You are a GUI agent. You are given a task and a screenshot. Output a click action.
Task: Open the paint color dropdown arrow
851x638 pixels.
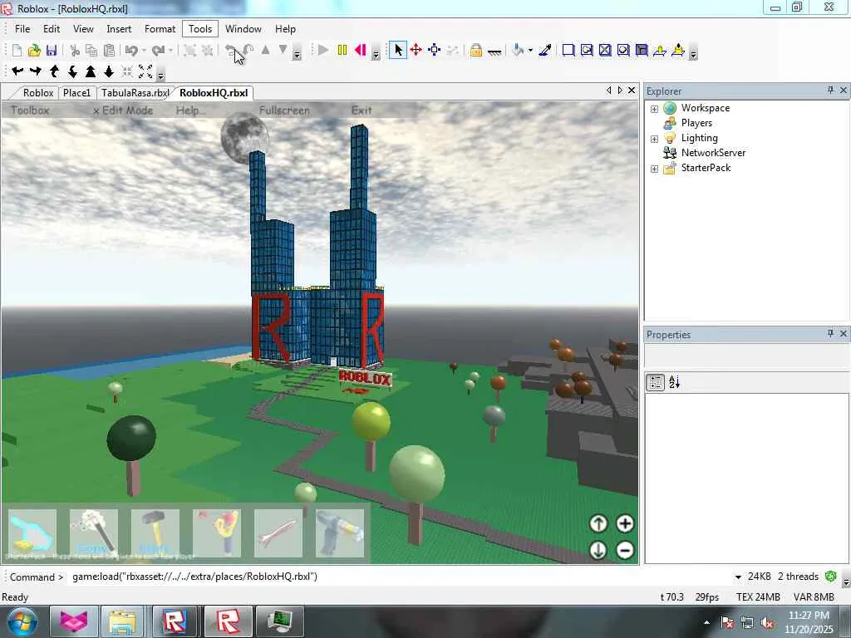(x=530, y=51)
